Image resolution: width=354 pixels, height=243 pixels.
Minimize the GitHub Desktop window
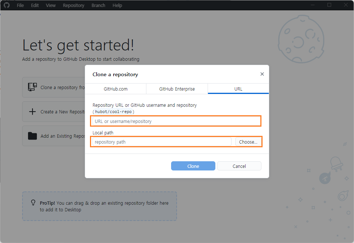pyautogui.click(x=312, y=5)
